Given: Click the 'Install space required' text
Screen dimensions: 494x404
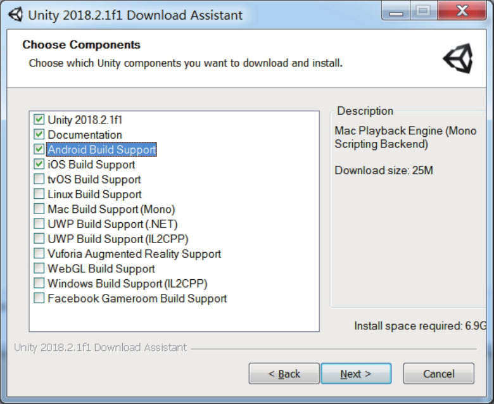Looking at the screenshot, I should pos(420,325).
